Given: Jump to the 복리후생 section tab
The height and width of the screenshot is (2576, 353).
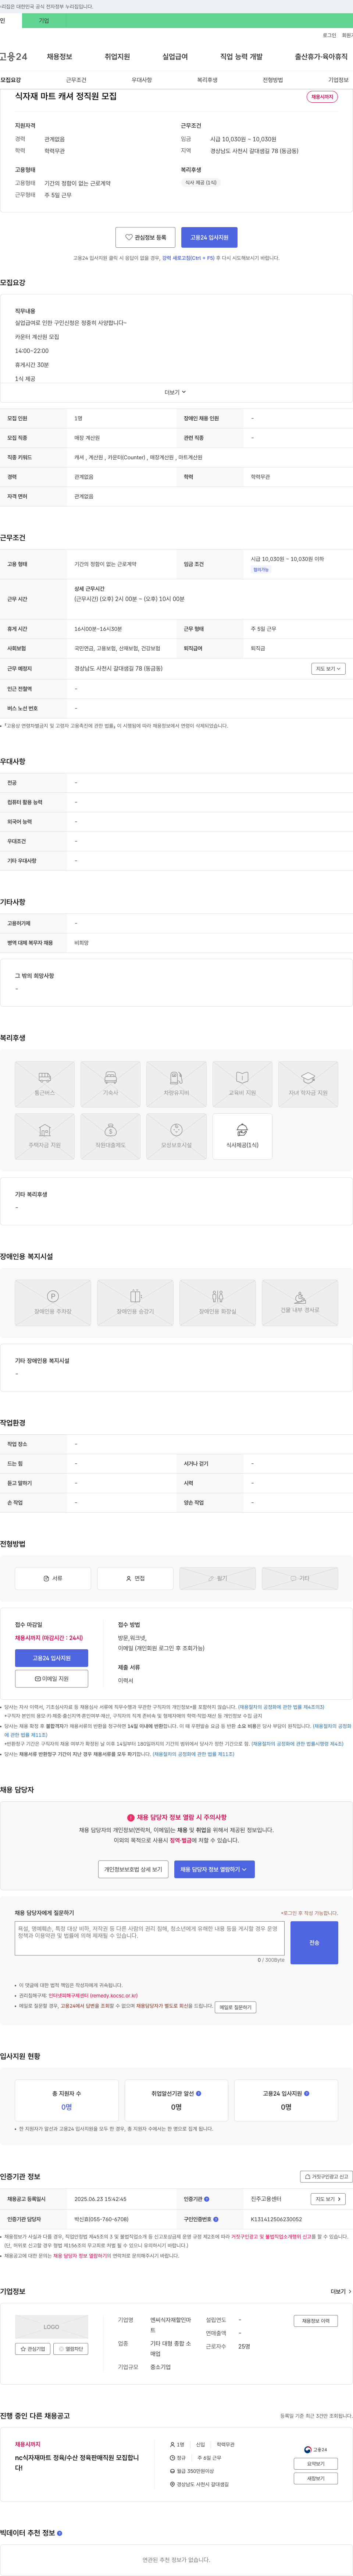Looking at the screenshot, I should (207, 80).
